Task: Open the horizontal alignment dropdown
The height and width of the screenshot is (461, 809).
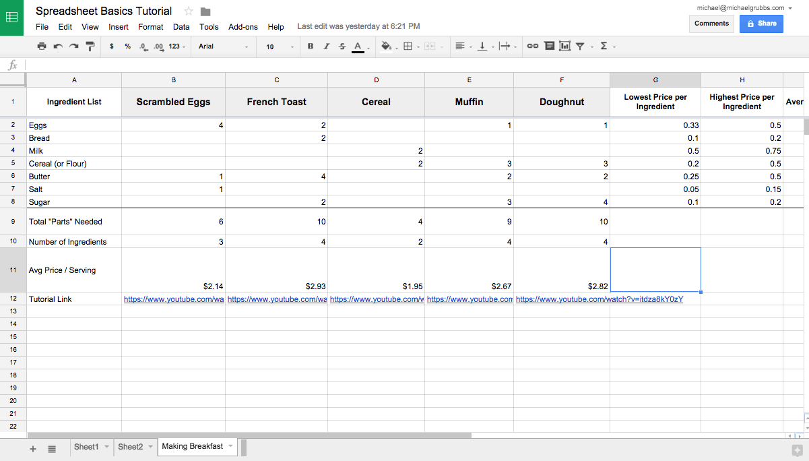Action: (x=470, y=46)
